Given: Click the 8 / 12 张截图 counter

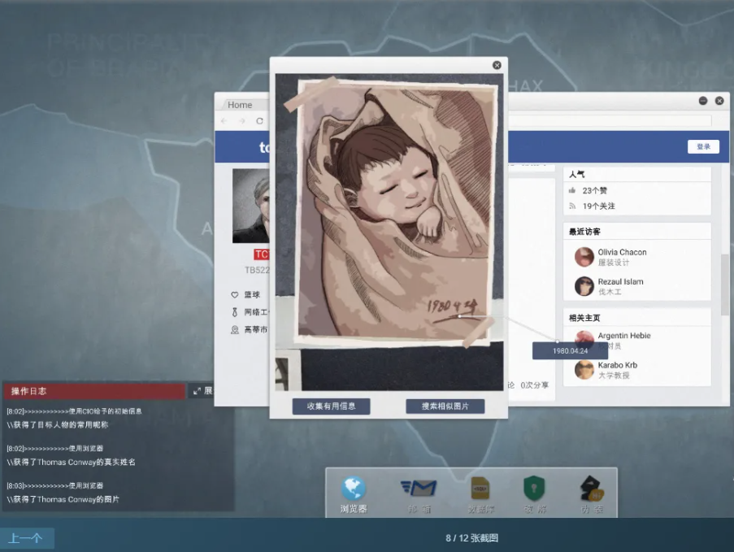Looking at the screenshot, I should point(471,538).
